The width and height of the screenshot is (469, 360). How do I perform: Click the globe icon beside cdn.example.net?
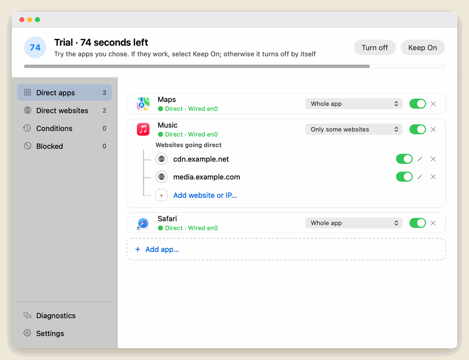point(162,159)
